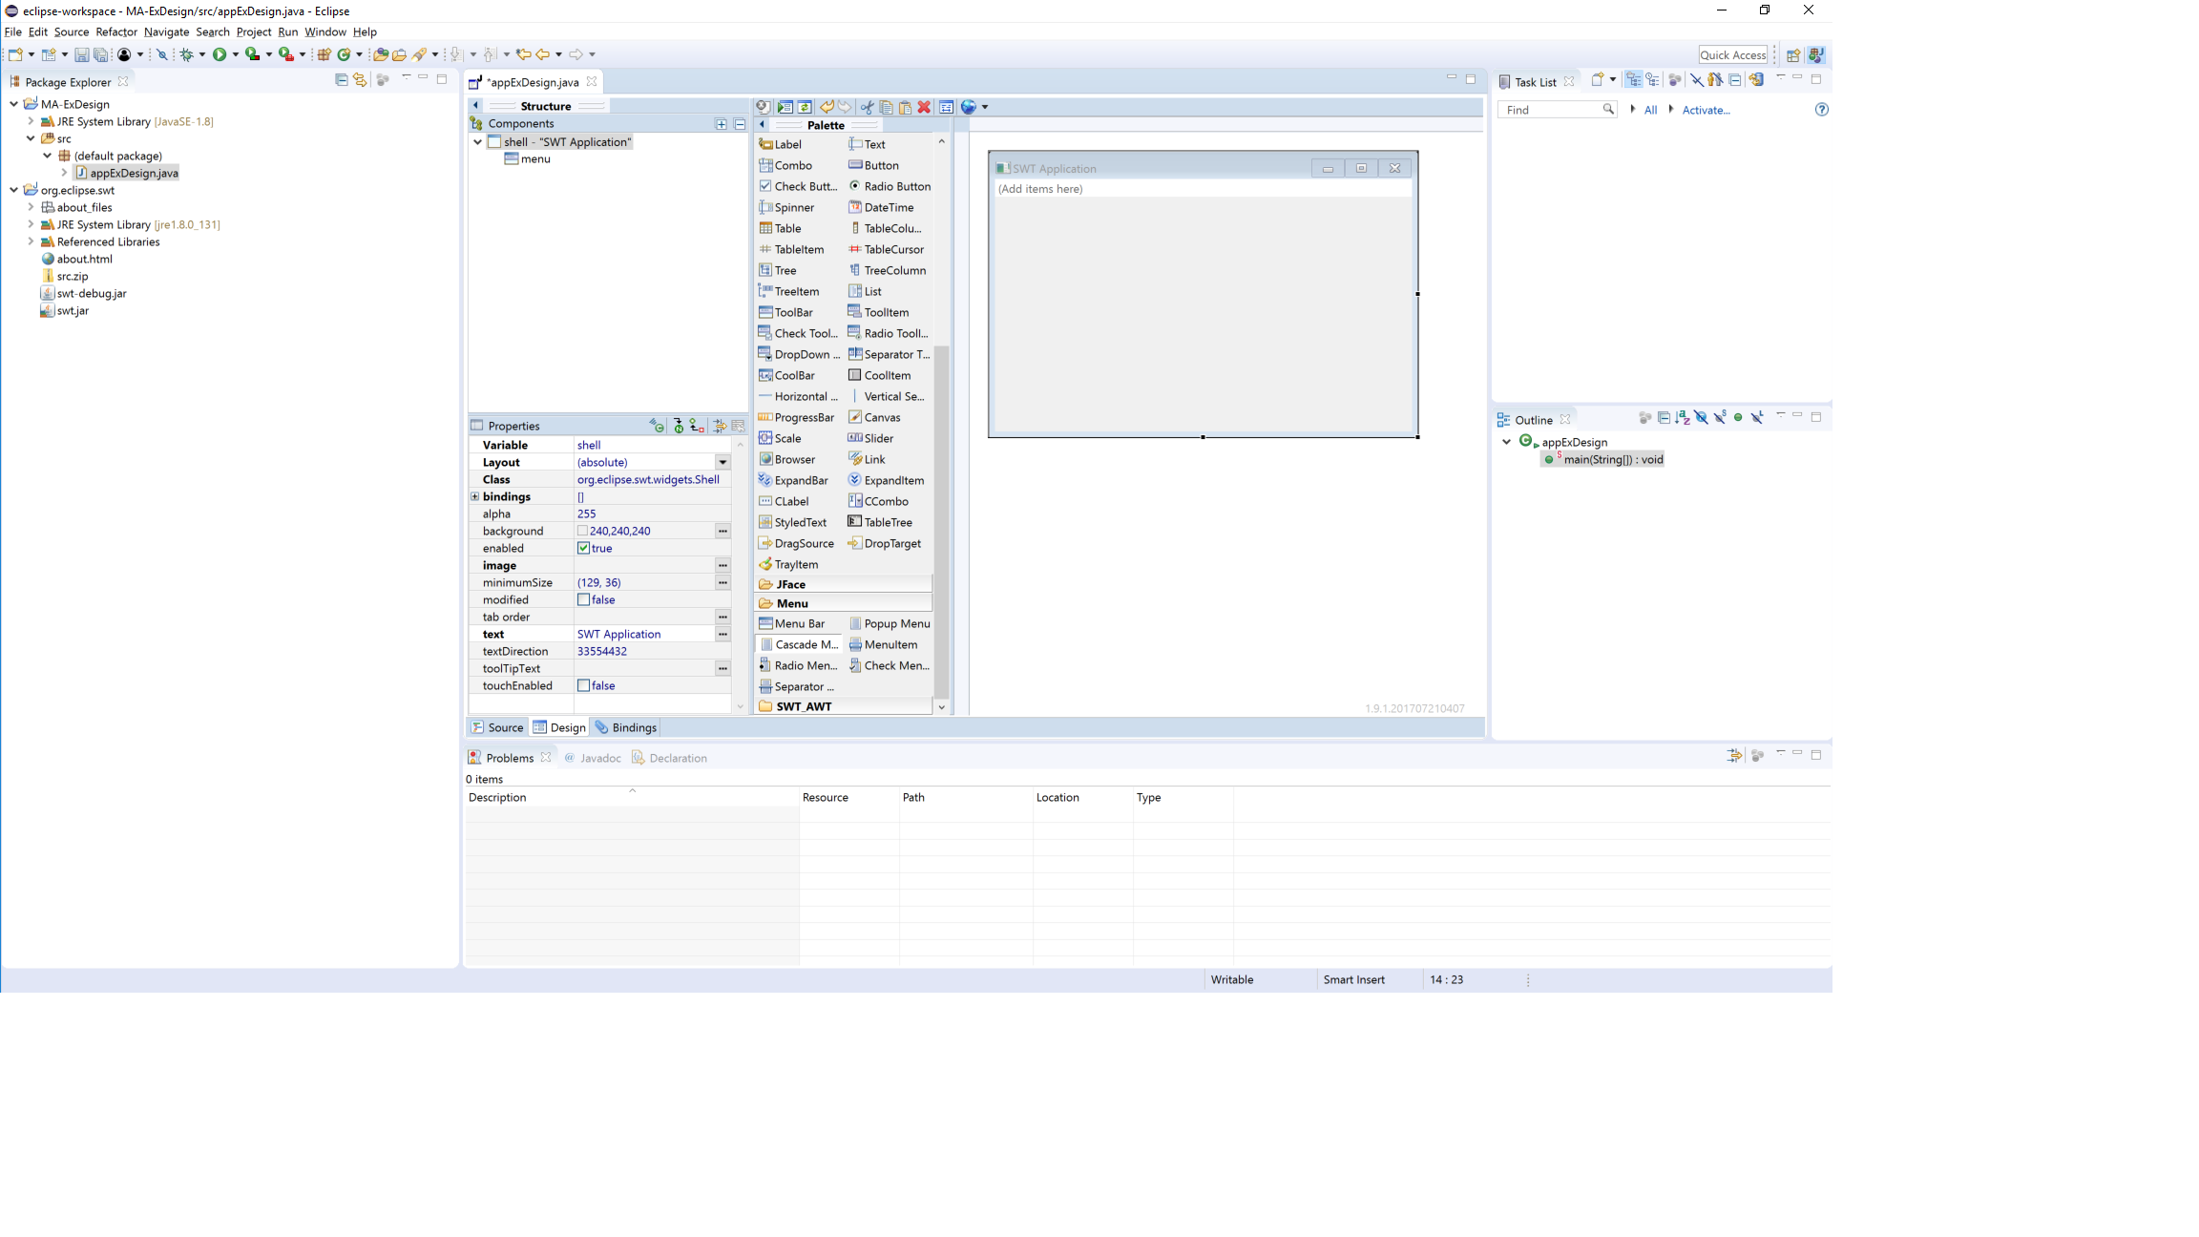Expand the Referenced Libraries node
This screenshot has width=2199, height=1237.
31,241
